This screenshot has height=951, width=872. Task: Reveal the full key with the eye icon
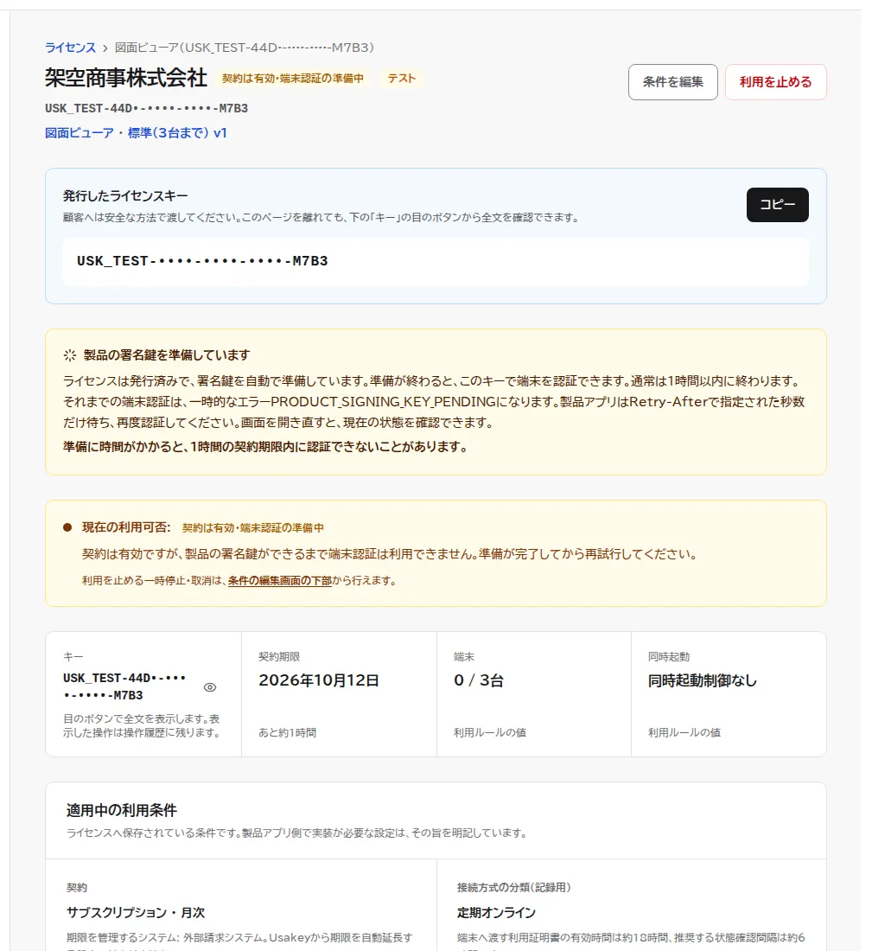(210, 687)
